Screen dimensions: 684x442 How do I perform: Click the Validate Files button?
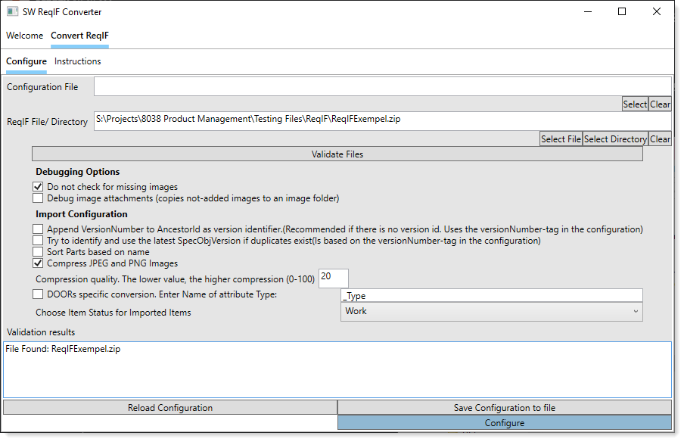337,154
